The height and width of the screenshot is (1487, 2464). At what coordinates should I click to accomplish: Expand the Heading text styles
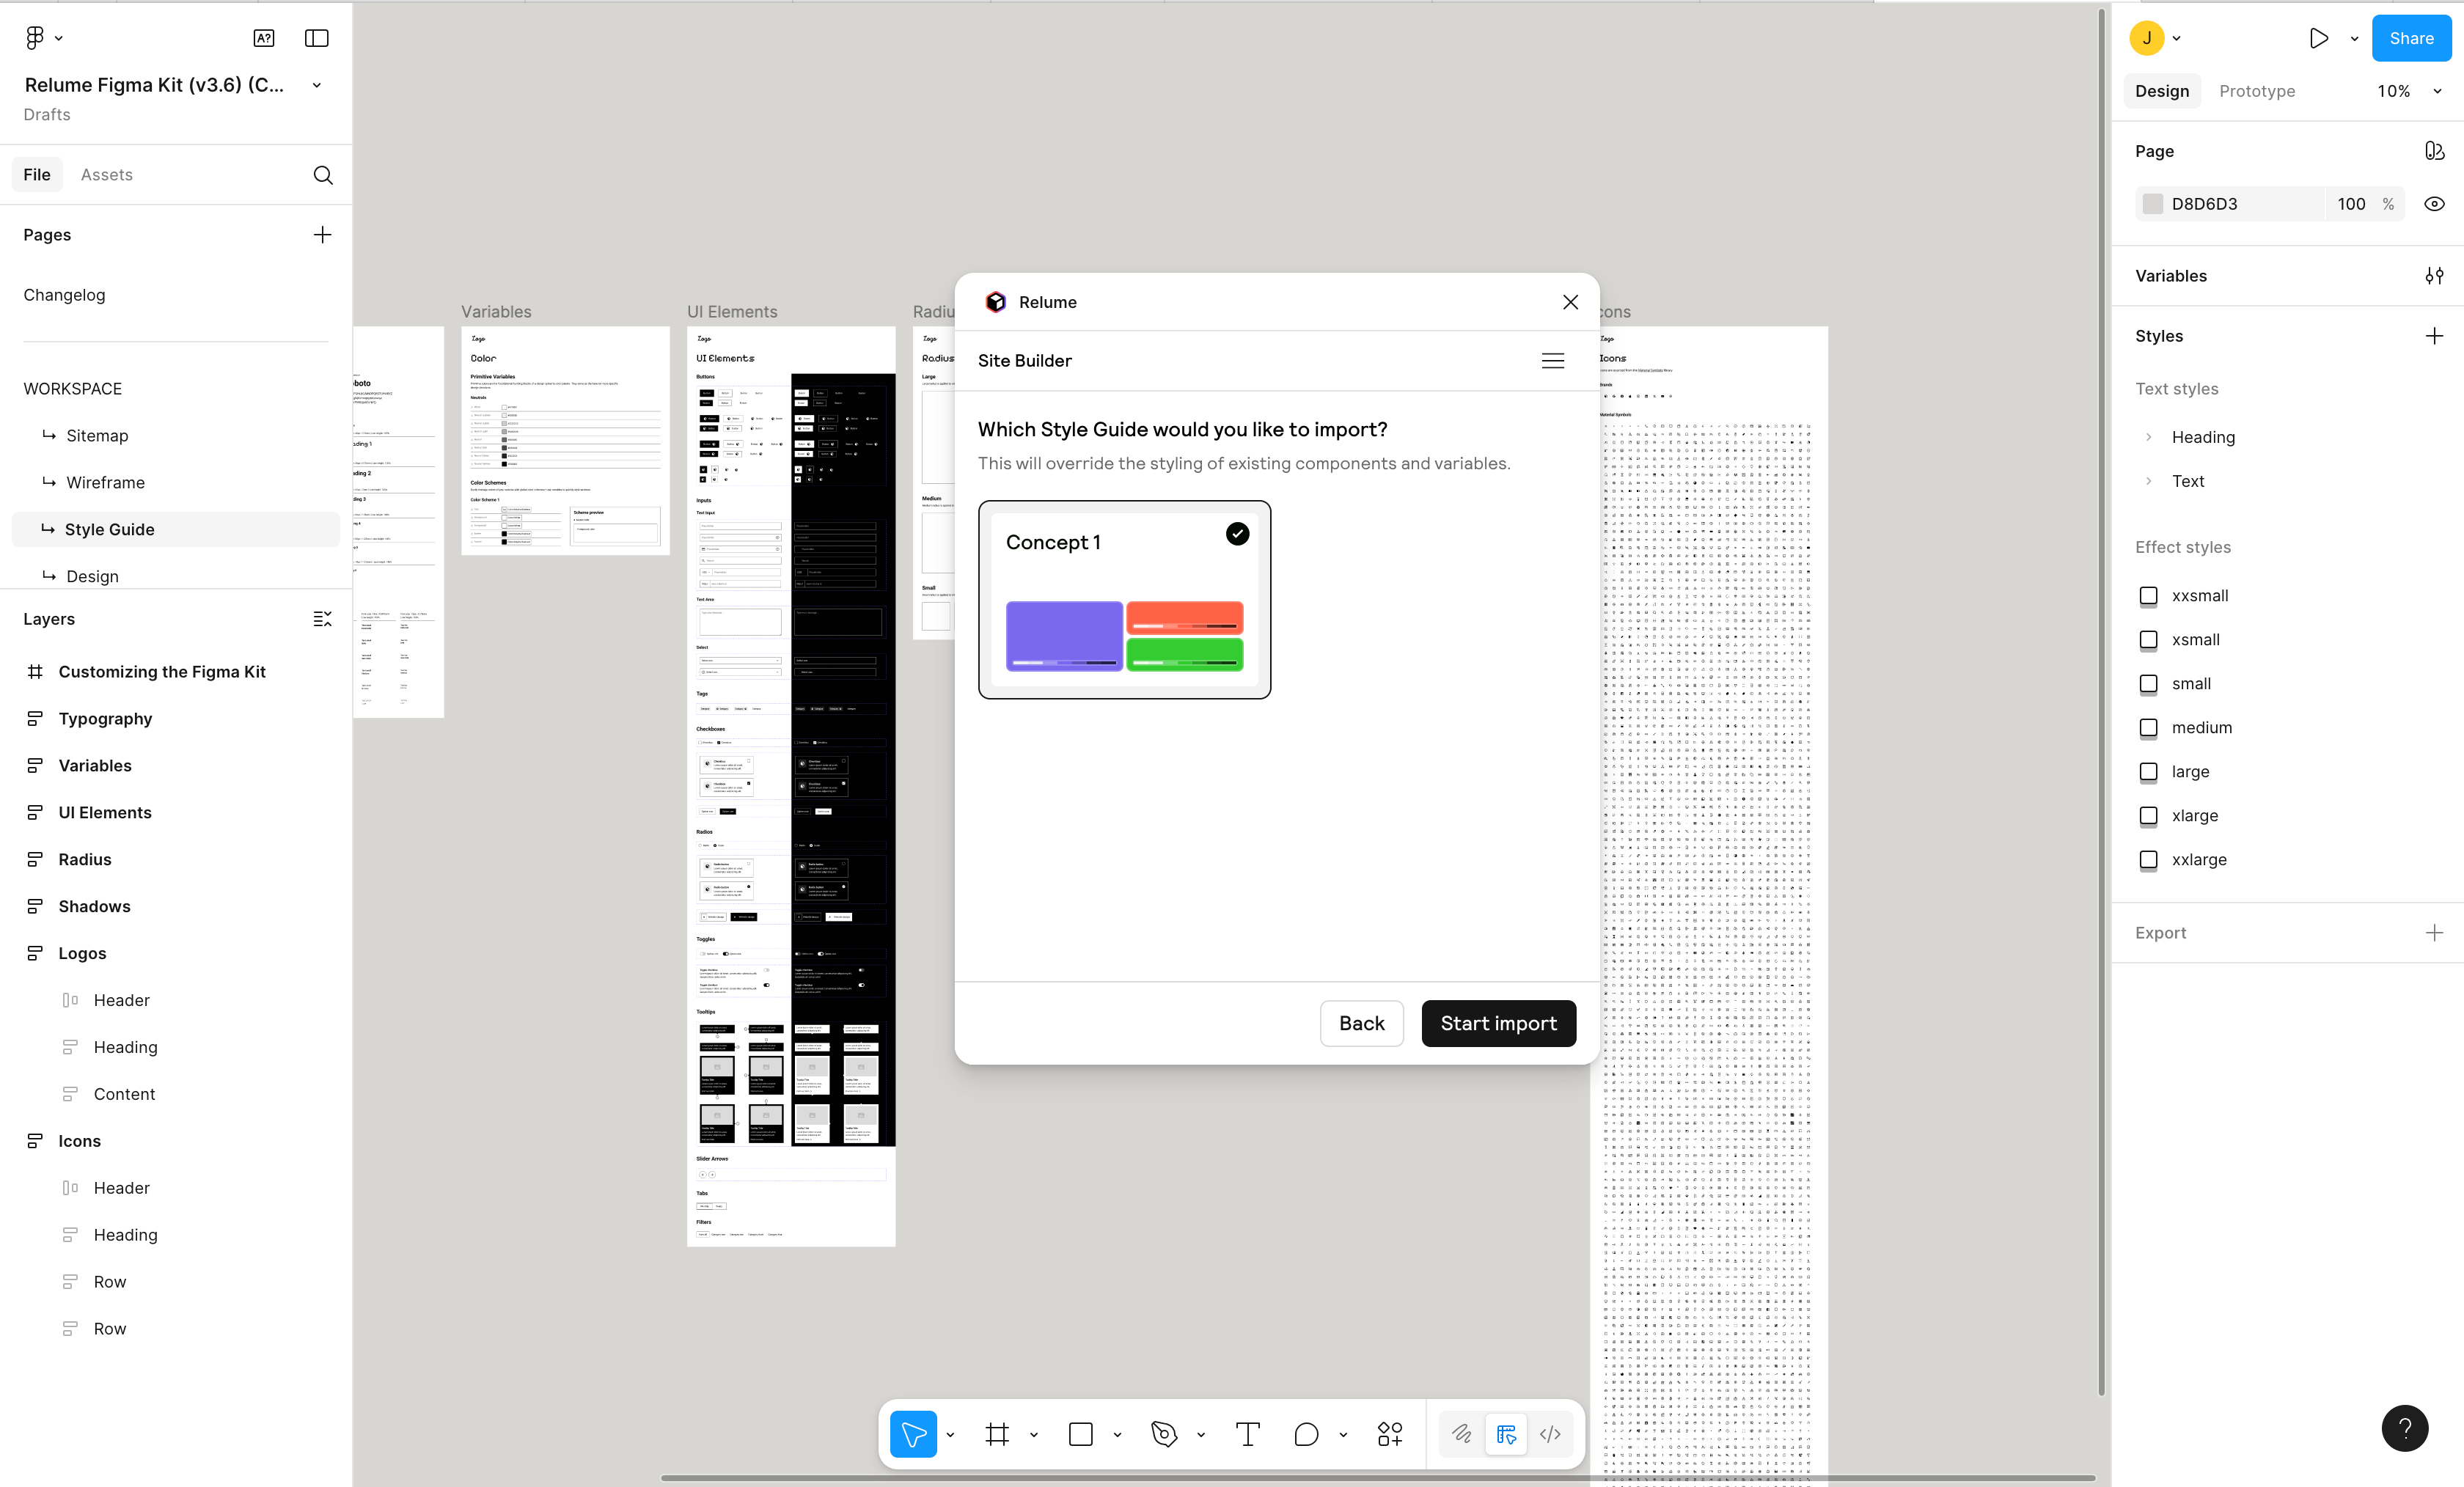pyautogui.click(x=2148, y=437)
